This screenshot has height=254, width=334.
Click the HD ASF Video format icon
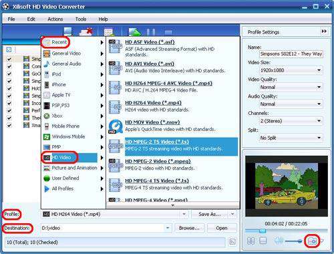[x=116, y=46]
